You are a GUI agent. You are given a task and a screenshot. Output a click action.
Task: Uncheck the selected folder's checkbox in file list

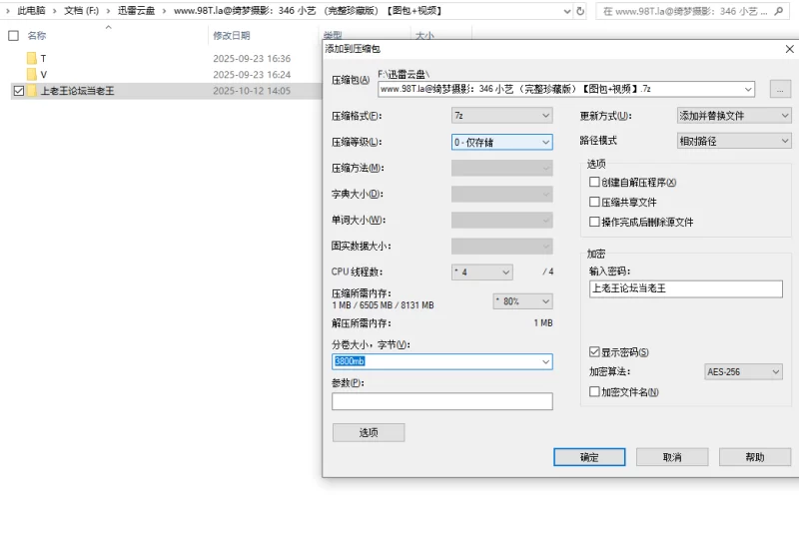pos(19,91)
